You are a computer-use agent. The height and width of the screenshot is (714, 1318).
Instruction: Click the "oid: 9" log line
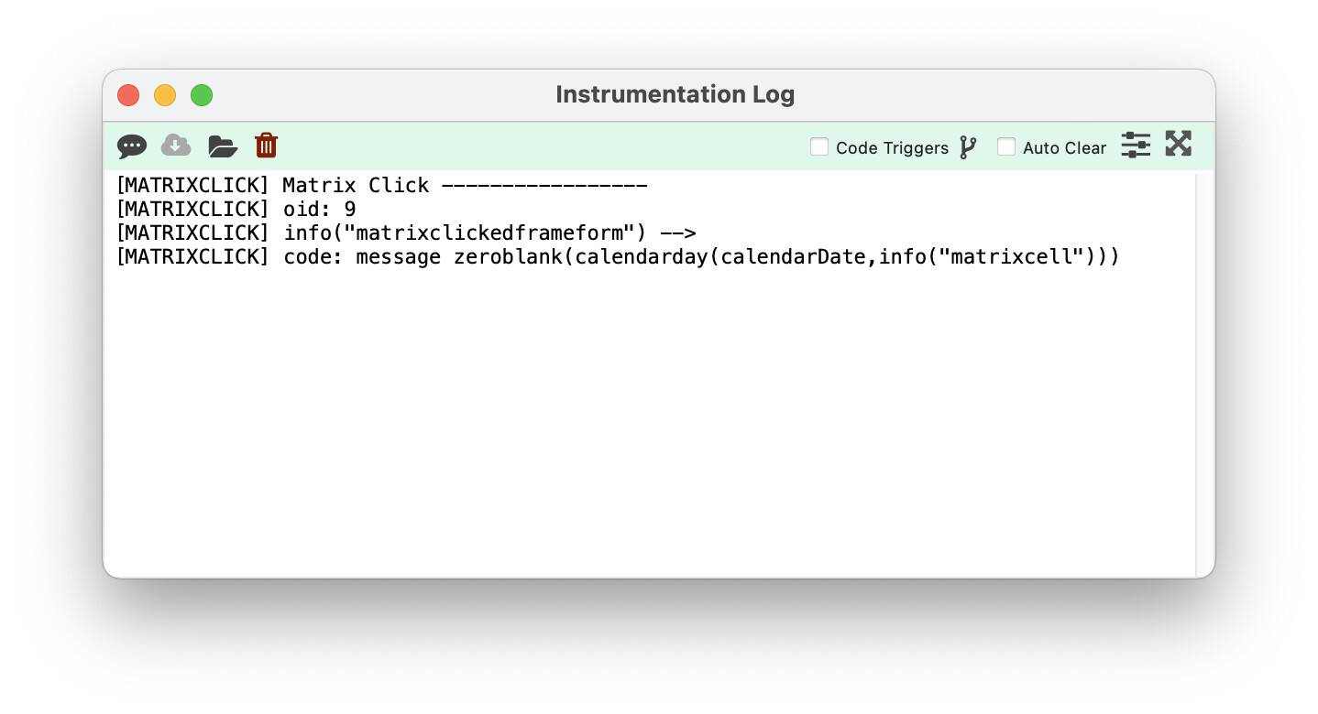(236, 209)
